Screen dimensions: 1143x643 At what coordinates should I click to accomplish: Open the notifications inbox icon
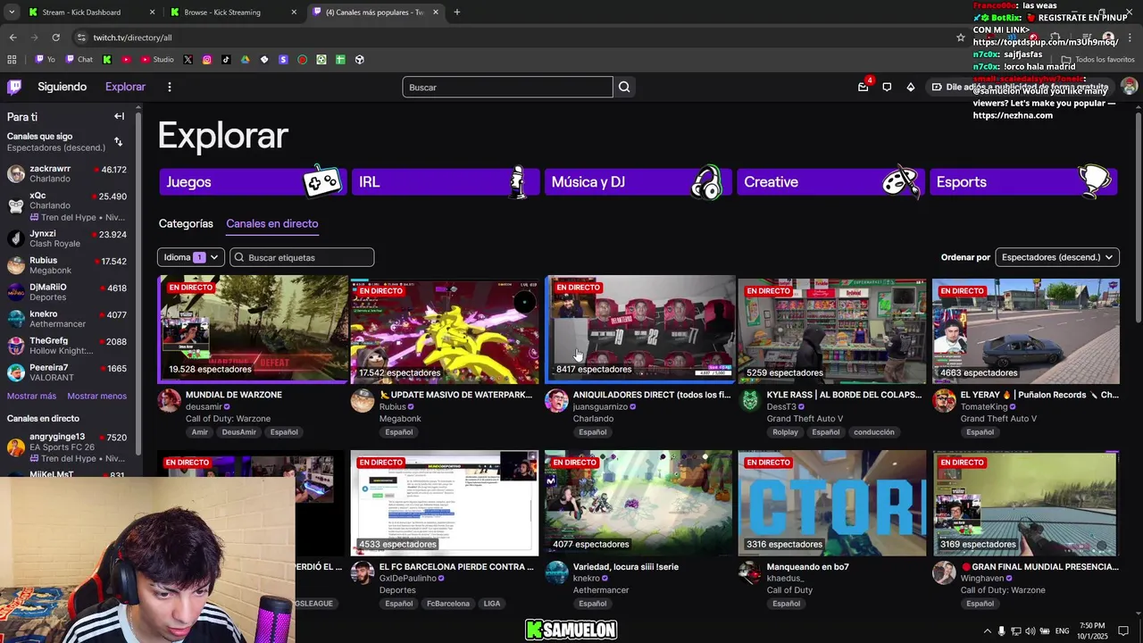pos(863,87)
